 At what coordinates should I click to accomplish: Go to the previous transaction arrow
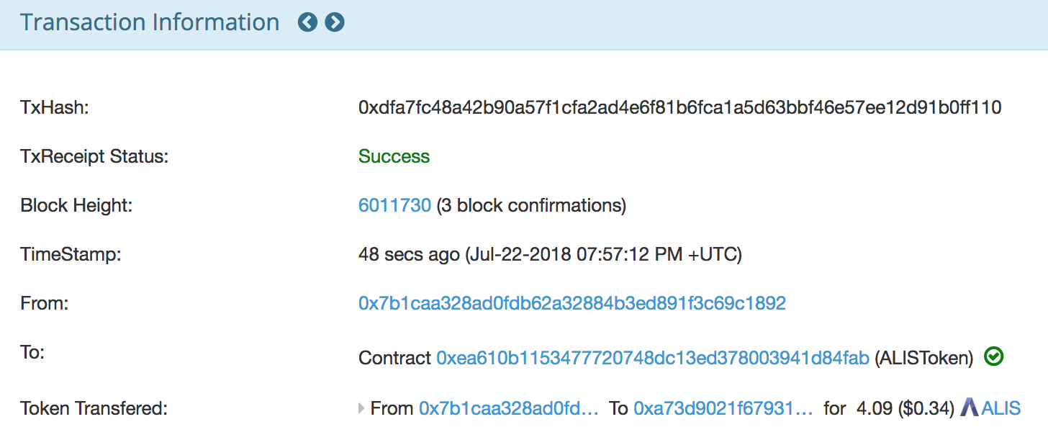(307, 23)
